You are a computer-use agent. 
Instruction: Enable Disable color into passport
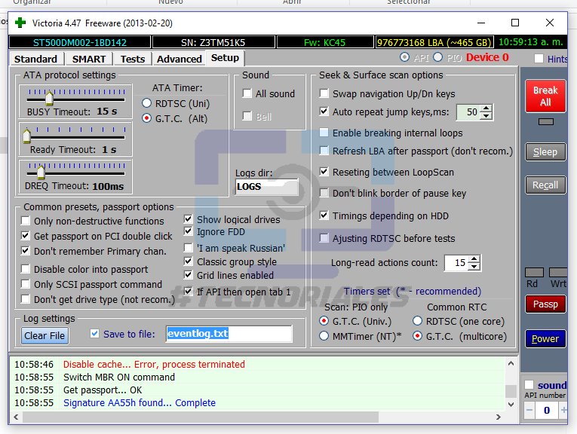click(x=26, y=269)
